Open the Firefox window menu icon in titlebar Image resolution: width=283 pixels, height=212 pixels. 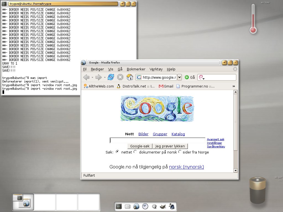(x=83, y=63)
